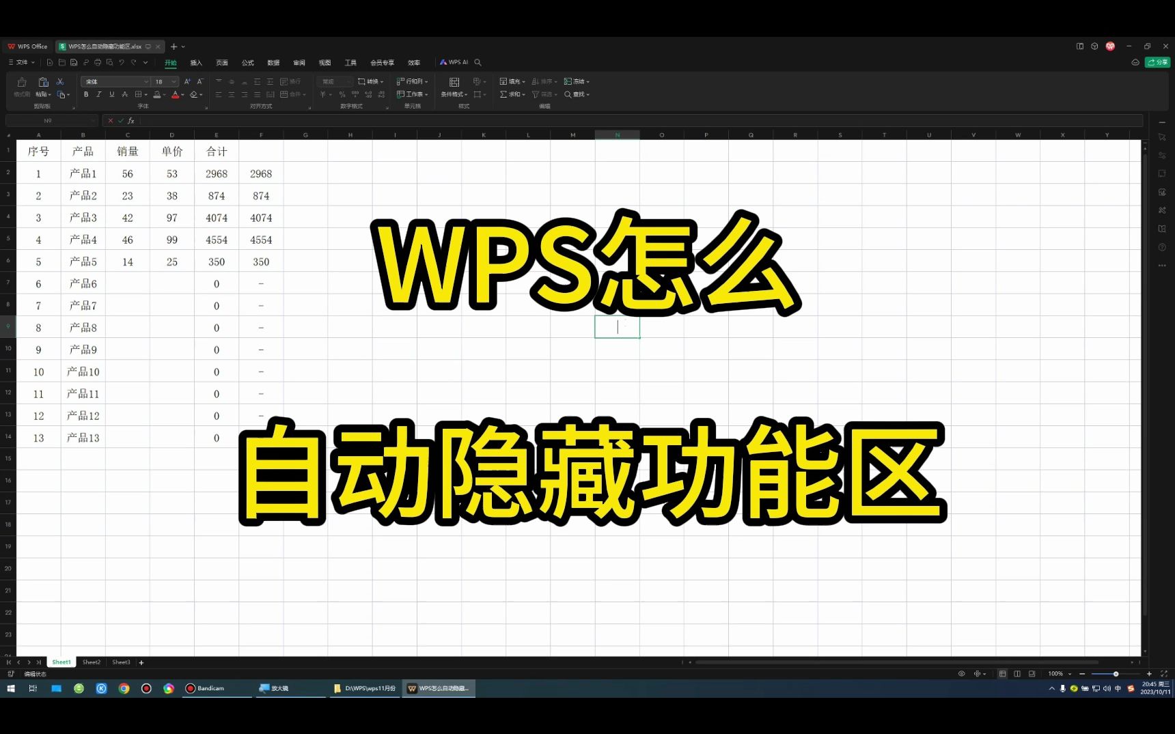Image resolution: width=1175 pixels, height=734 pixels.
Task: Apply underline formatting
Action: point(111,94)
